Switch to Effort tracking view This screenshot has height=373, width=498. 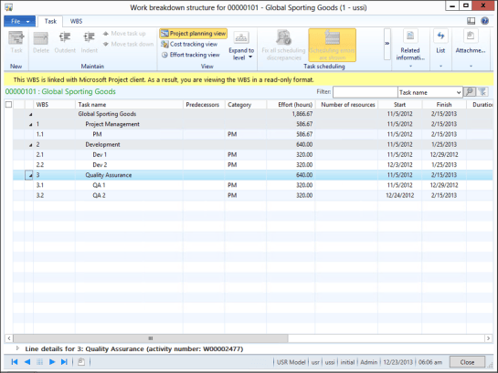click(x=191, y=55)
